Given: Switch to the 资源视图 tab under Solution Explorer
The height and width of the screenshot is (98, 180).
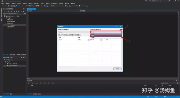Looking at the screenshot, I should point(23,55).
